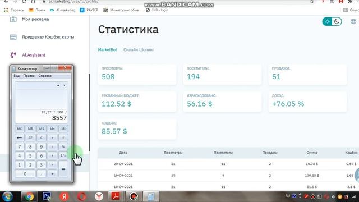Open Photoshop from taskbar
359x202 pixels.
[47, 196]
